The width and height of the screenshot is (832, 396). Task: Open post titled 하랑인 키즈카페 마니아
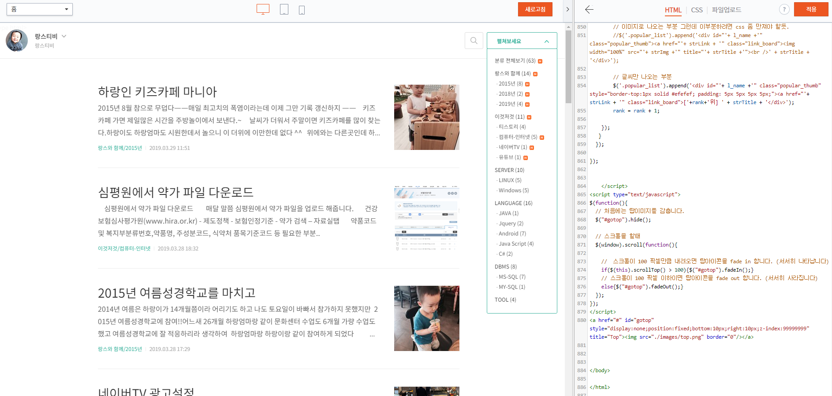click(x=157, y=92)
